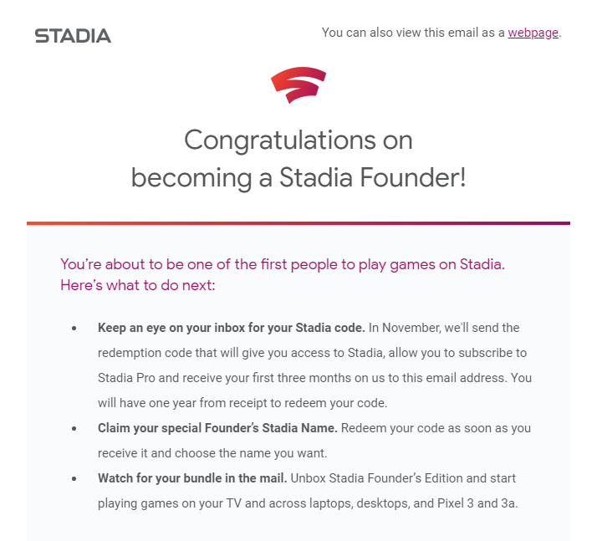The image size is (602, 541).
Task: Click the line starting 'Stadia Pro and receive'
Action: tap(314, 378)
